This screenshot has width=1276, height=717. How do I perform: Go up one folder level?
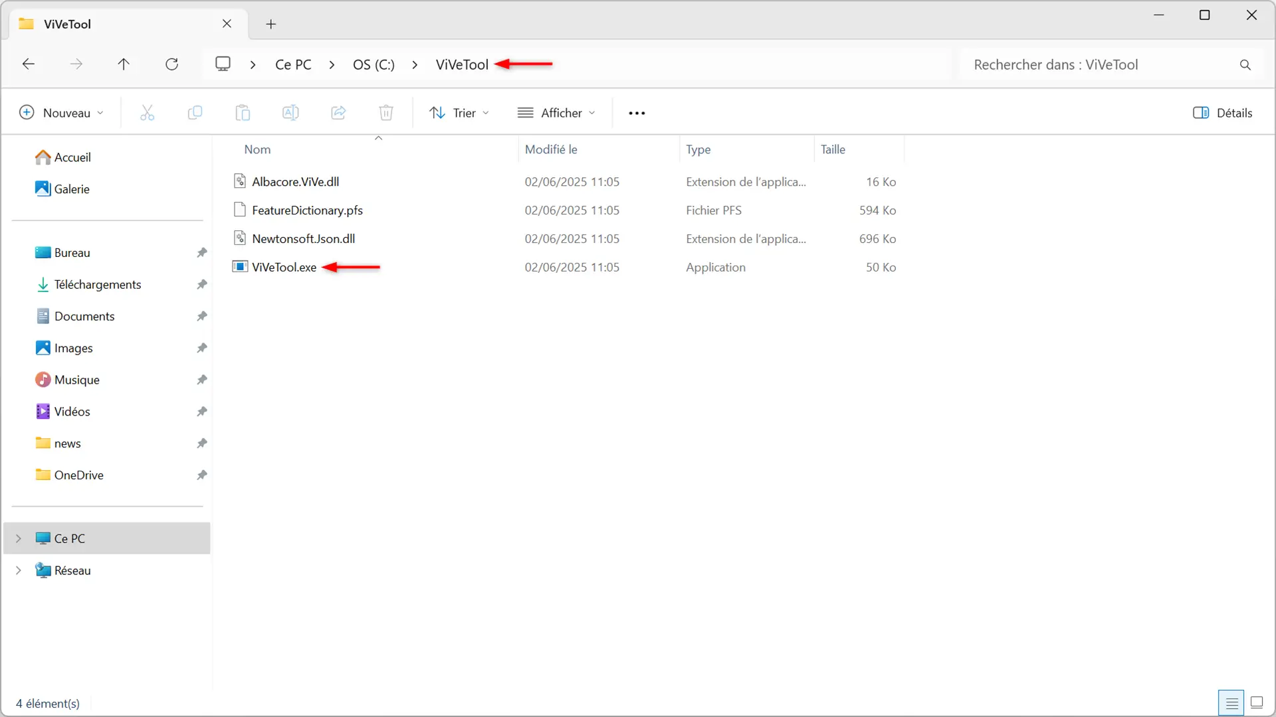124,64
